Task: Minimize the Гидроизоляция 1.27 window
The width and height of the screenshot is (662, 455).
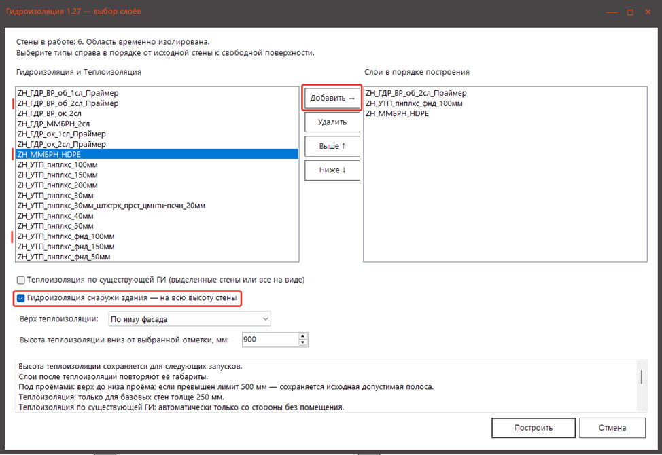Action: pos(612,12)
